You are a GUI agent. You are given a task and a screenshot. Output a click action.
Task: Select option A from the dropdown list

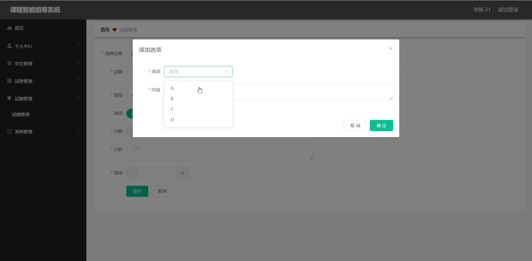pyautogui.click(x=198, y=88)
